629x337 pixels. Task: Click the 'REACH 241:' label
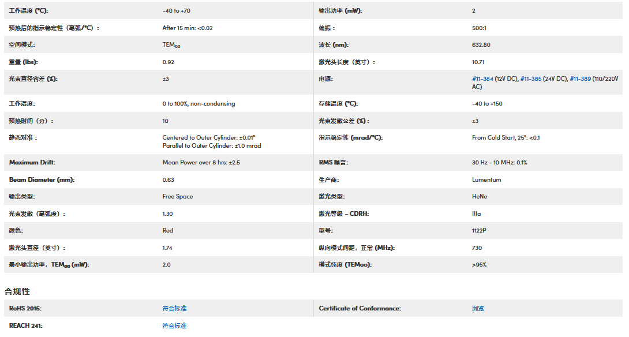pos(25,326)
